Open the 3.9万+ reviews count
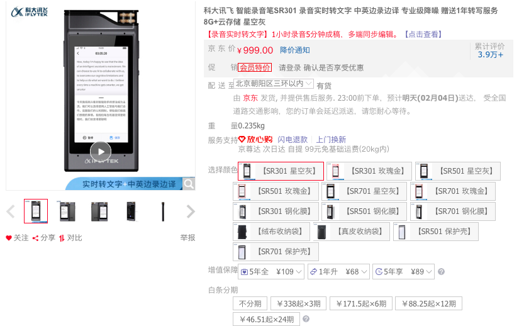This screenshot has width=524, height=326. pos(490,55)
